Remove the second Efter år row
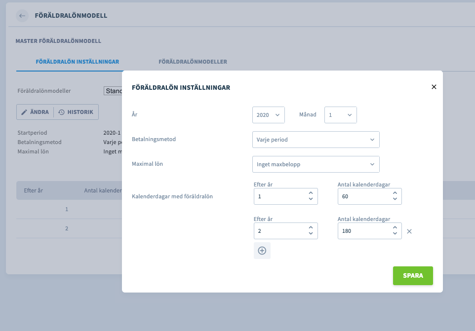The height and width of the screenshot is (331, 475). point(409,231)
